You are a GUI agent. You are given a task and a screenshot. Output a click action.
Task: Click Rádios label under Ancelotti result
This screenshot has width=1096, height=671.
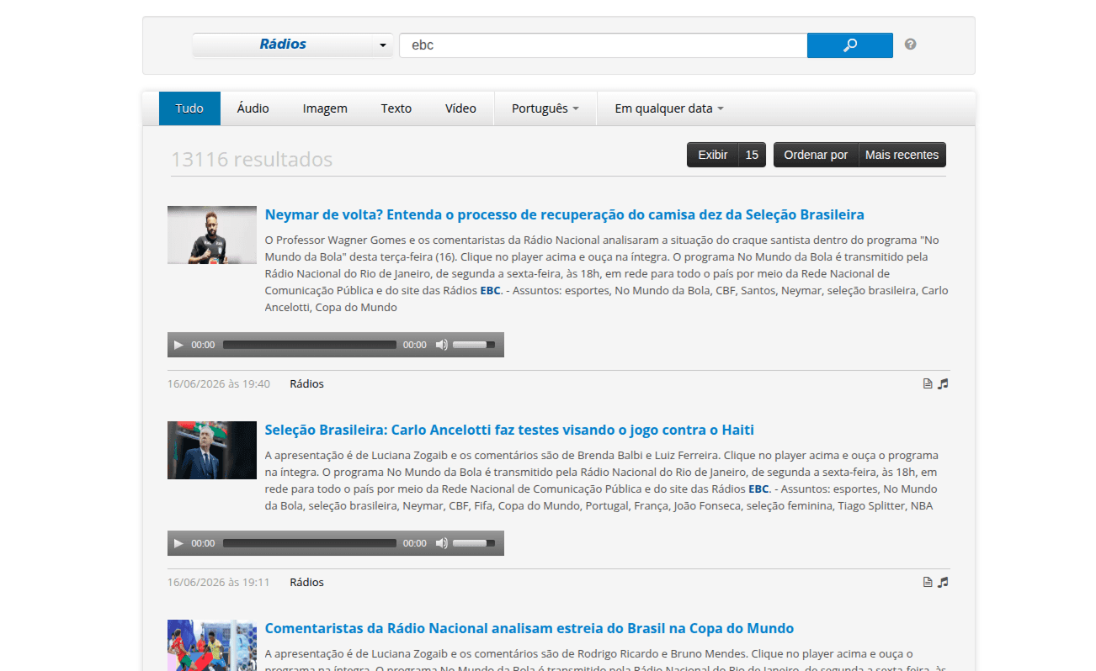click(x=306, y=582)
